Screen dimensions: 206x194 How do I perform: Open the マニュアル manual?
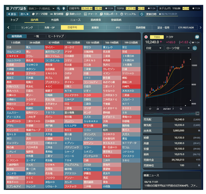pyautogui.click(x=128, y=14)
